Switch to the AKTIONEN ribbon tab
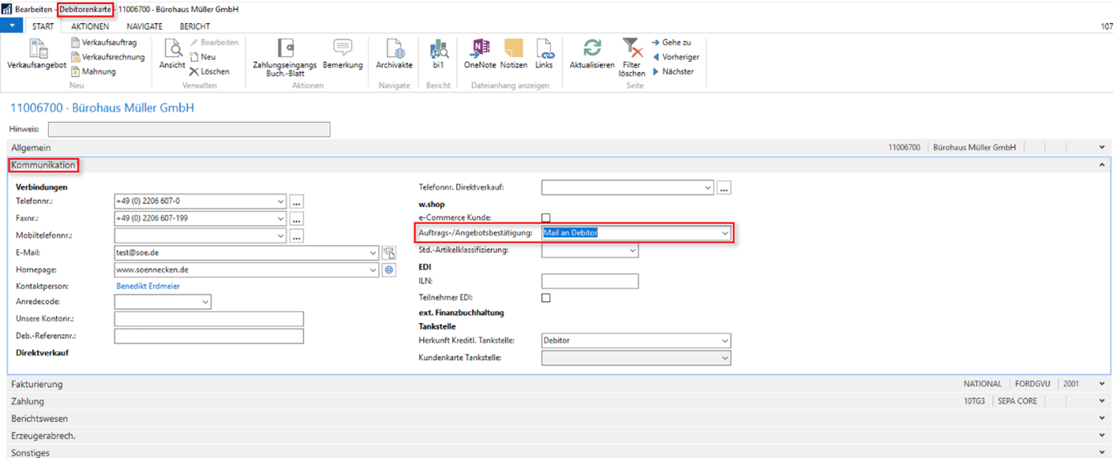Image resolution: width=1113 pixels, height=458 pixels. tap(90, 27)
